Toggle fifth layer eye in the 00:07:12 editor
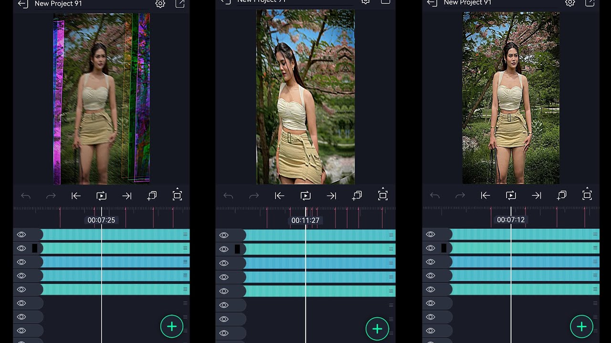The image size is (611, 343). [x=431, y=289]
